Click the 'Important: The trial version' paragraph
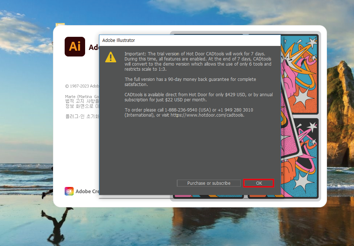Image resolution: width=354 pixels, height=246 pixels. (x=198, y=62)
